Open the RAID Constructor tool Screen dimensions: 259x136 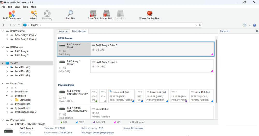(12, 15)
